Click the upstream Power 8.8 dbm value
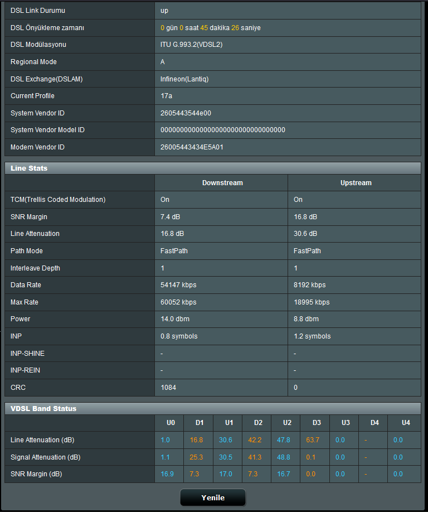 pyautogui.click(x=306, y=318)
